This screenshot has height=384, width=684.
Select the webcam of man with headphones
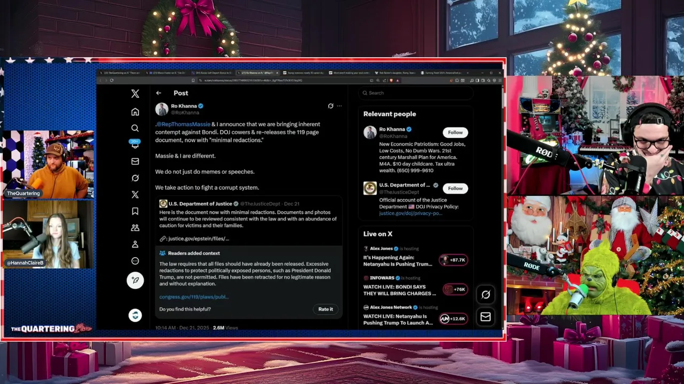pyautogui.click(x=595, y=135)
